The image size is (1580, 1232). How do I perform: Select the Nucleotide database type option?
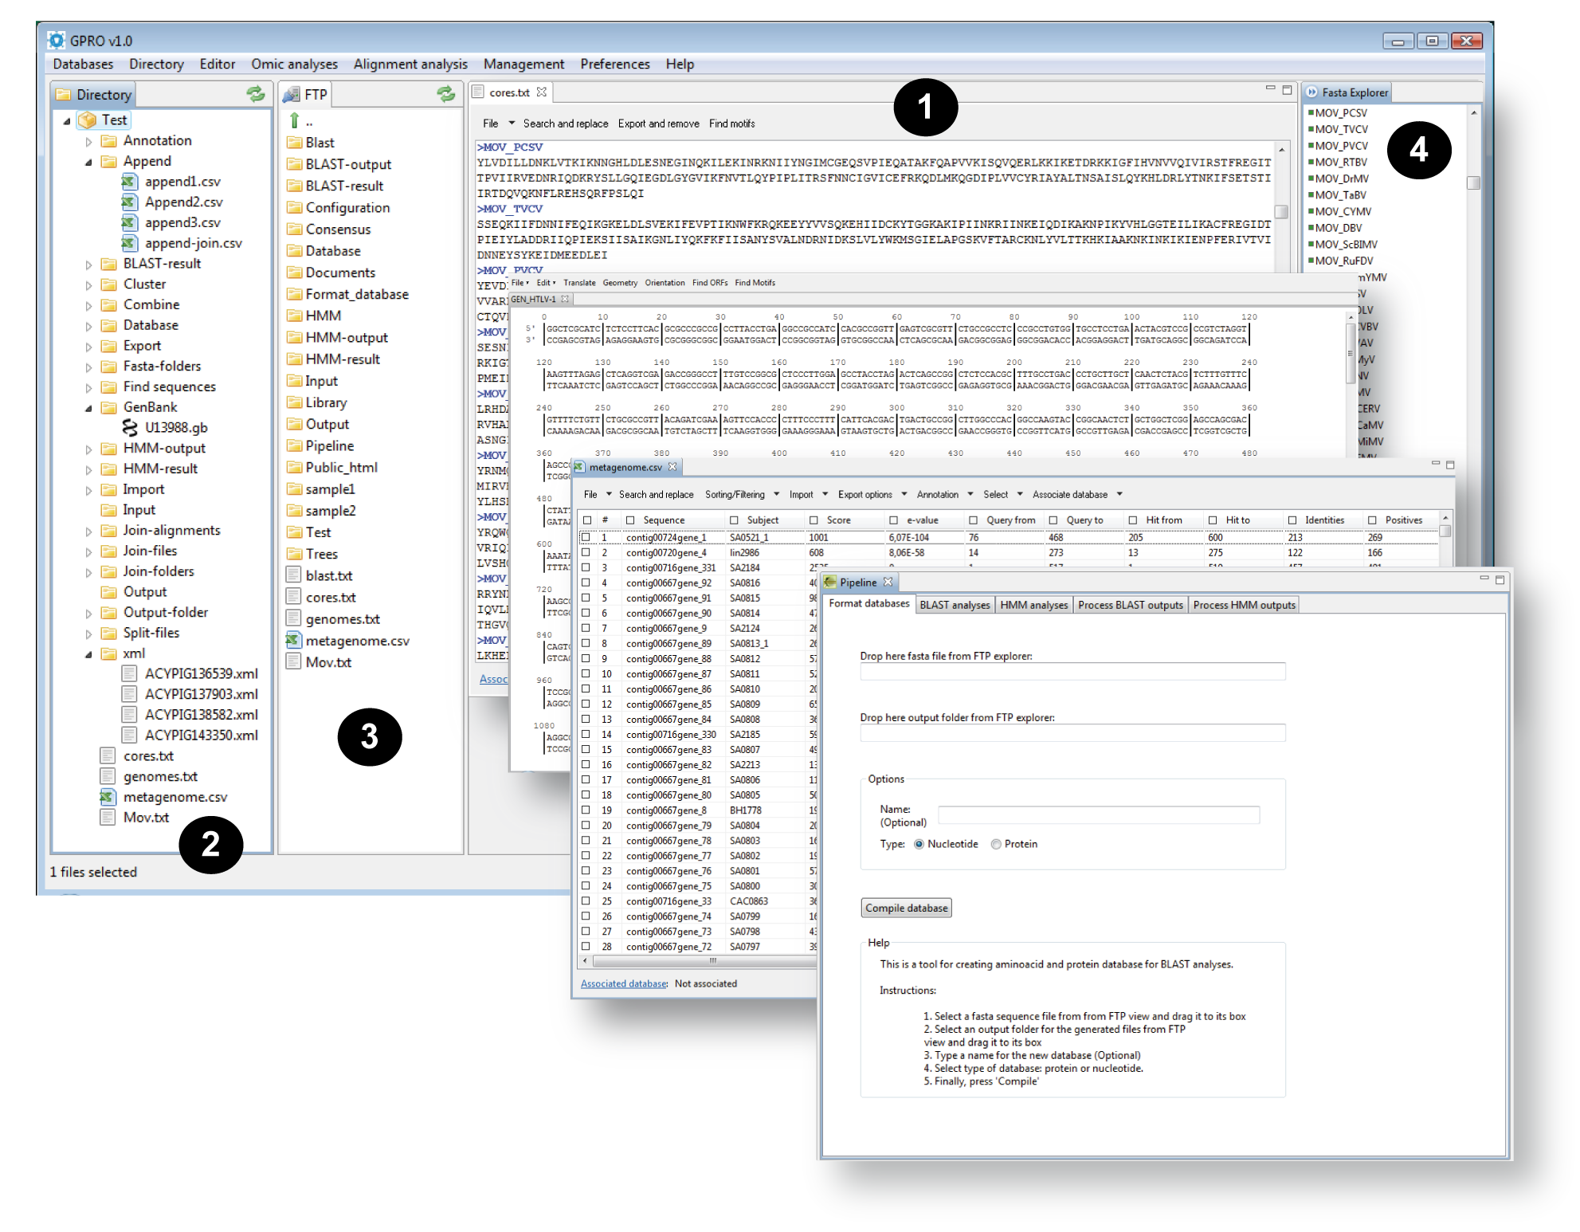click(919, 845)
